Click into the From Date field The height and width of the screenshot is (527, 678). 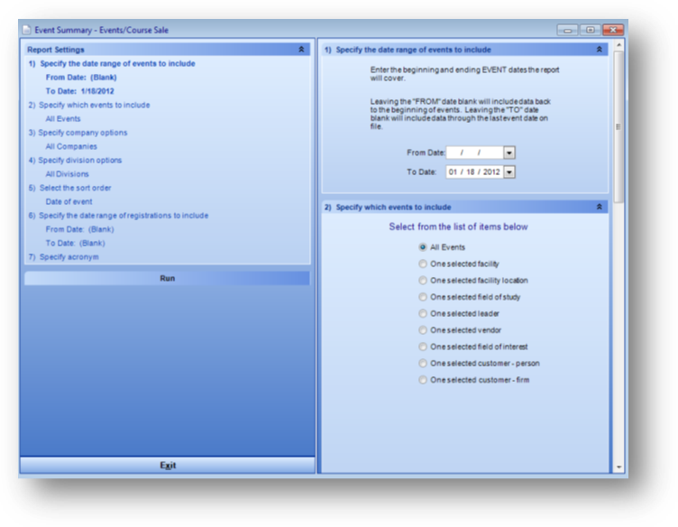(x=475, y=153)
